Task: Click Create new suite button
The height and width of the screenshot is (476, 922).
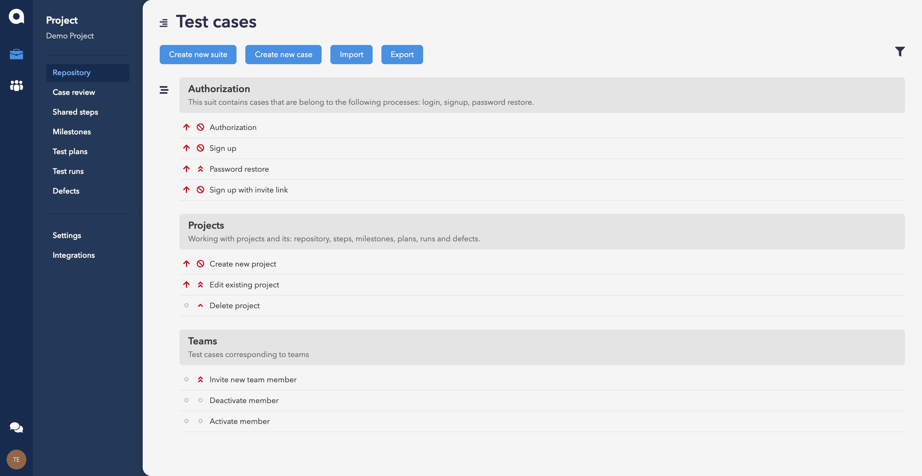Action: click(x=198, y=54)
